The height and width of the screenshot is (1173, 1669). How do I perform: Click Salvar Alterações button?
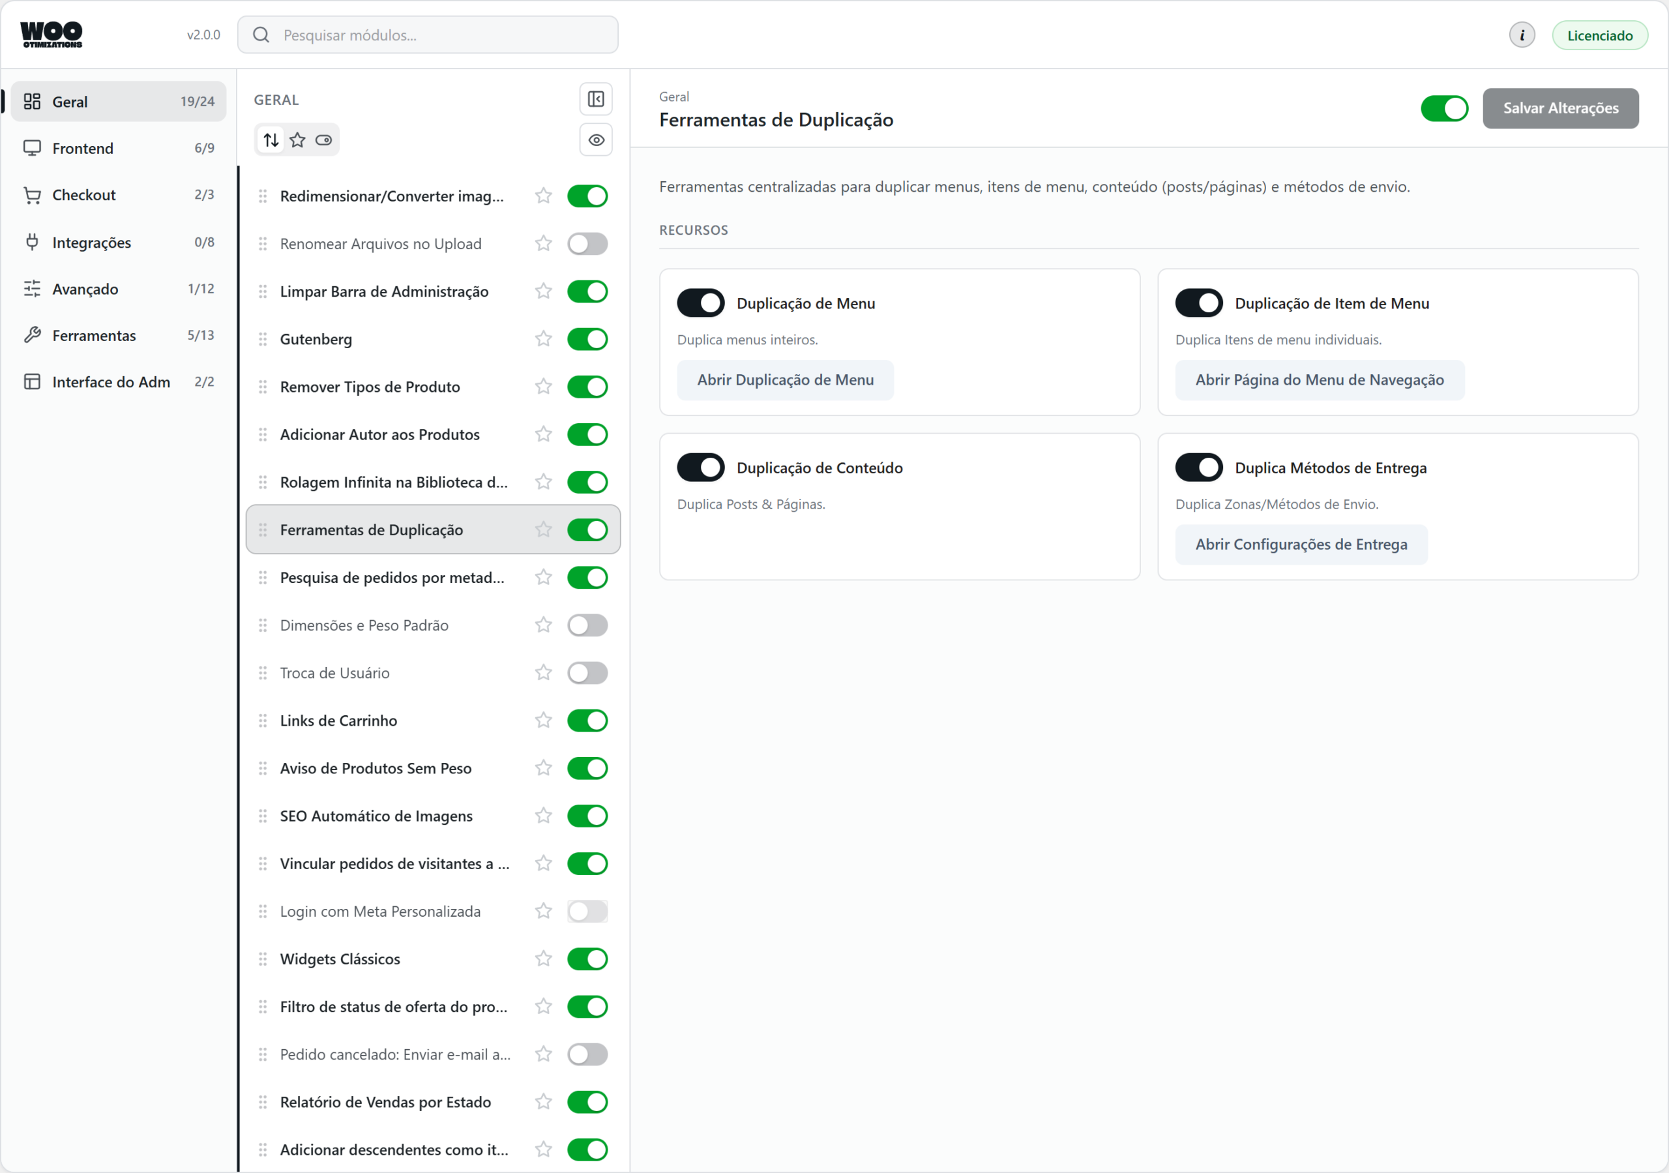(x=1560, y=108)
